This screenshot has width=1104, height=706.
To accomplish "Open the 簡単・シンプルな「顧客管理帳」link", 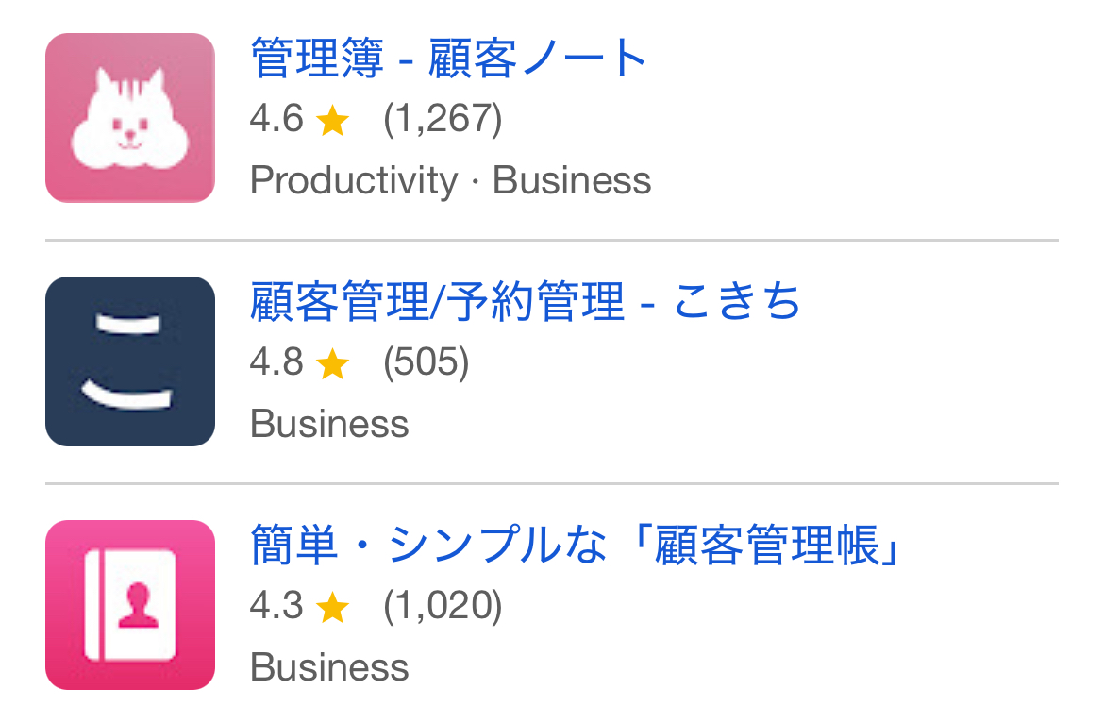I will click(576, 546).
